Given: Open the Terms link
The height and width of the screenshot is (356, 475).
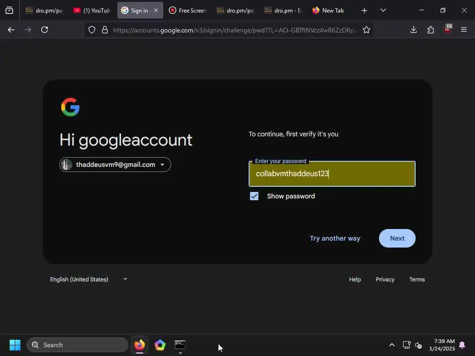Looking at the screenshot, I should coord(417,280).
